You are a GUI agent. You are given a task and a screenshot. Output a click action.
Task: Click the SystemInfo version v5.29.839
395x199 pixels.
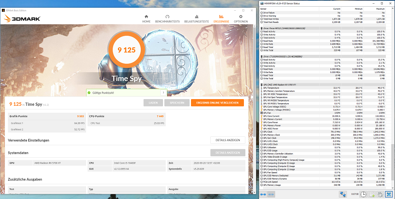pos(199,169)
